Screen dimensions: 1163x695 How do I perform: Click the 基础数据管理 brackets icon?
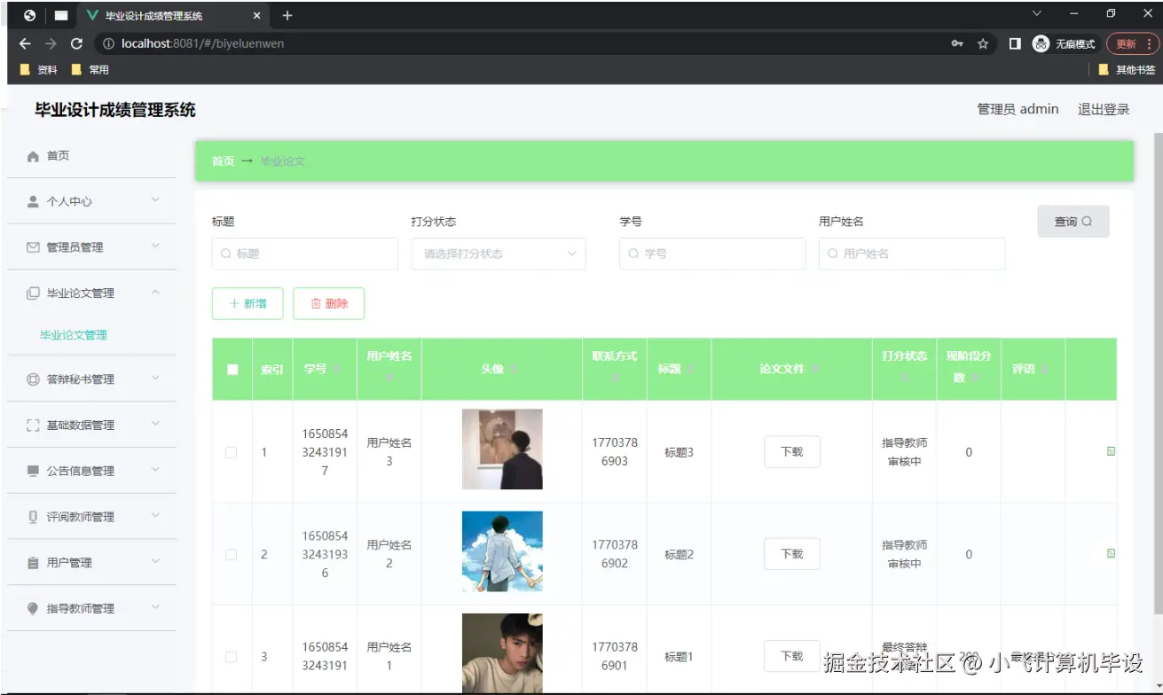tap(33, 426)
